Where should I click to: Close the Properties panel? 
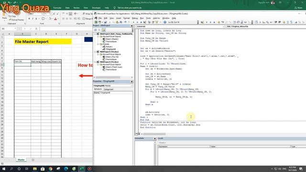pos(131,82)
